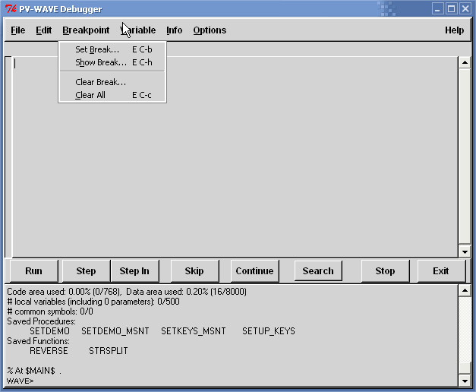Click the Tk icon in title bar

pyautogui.click(x=11, y=9)
